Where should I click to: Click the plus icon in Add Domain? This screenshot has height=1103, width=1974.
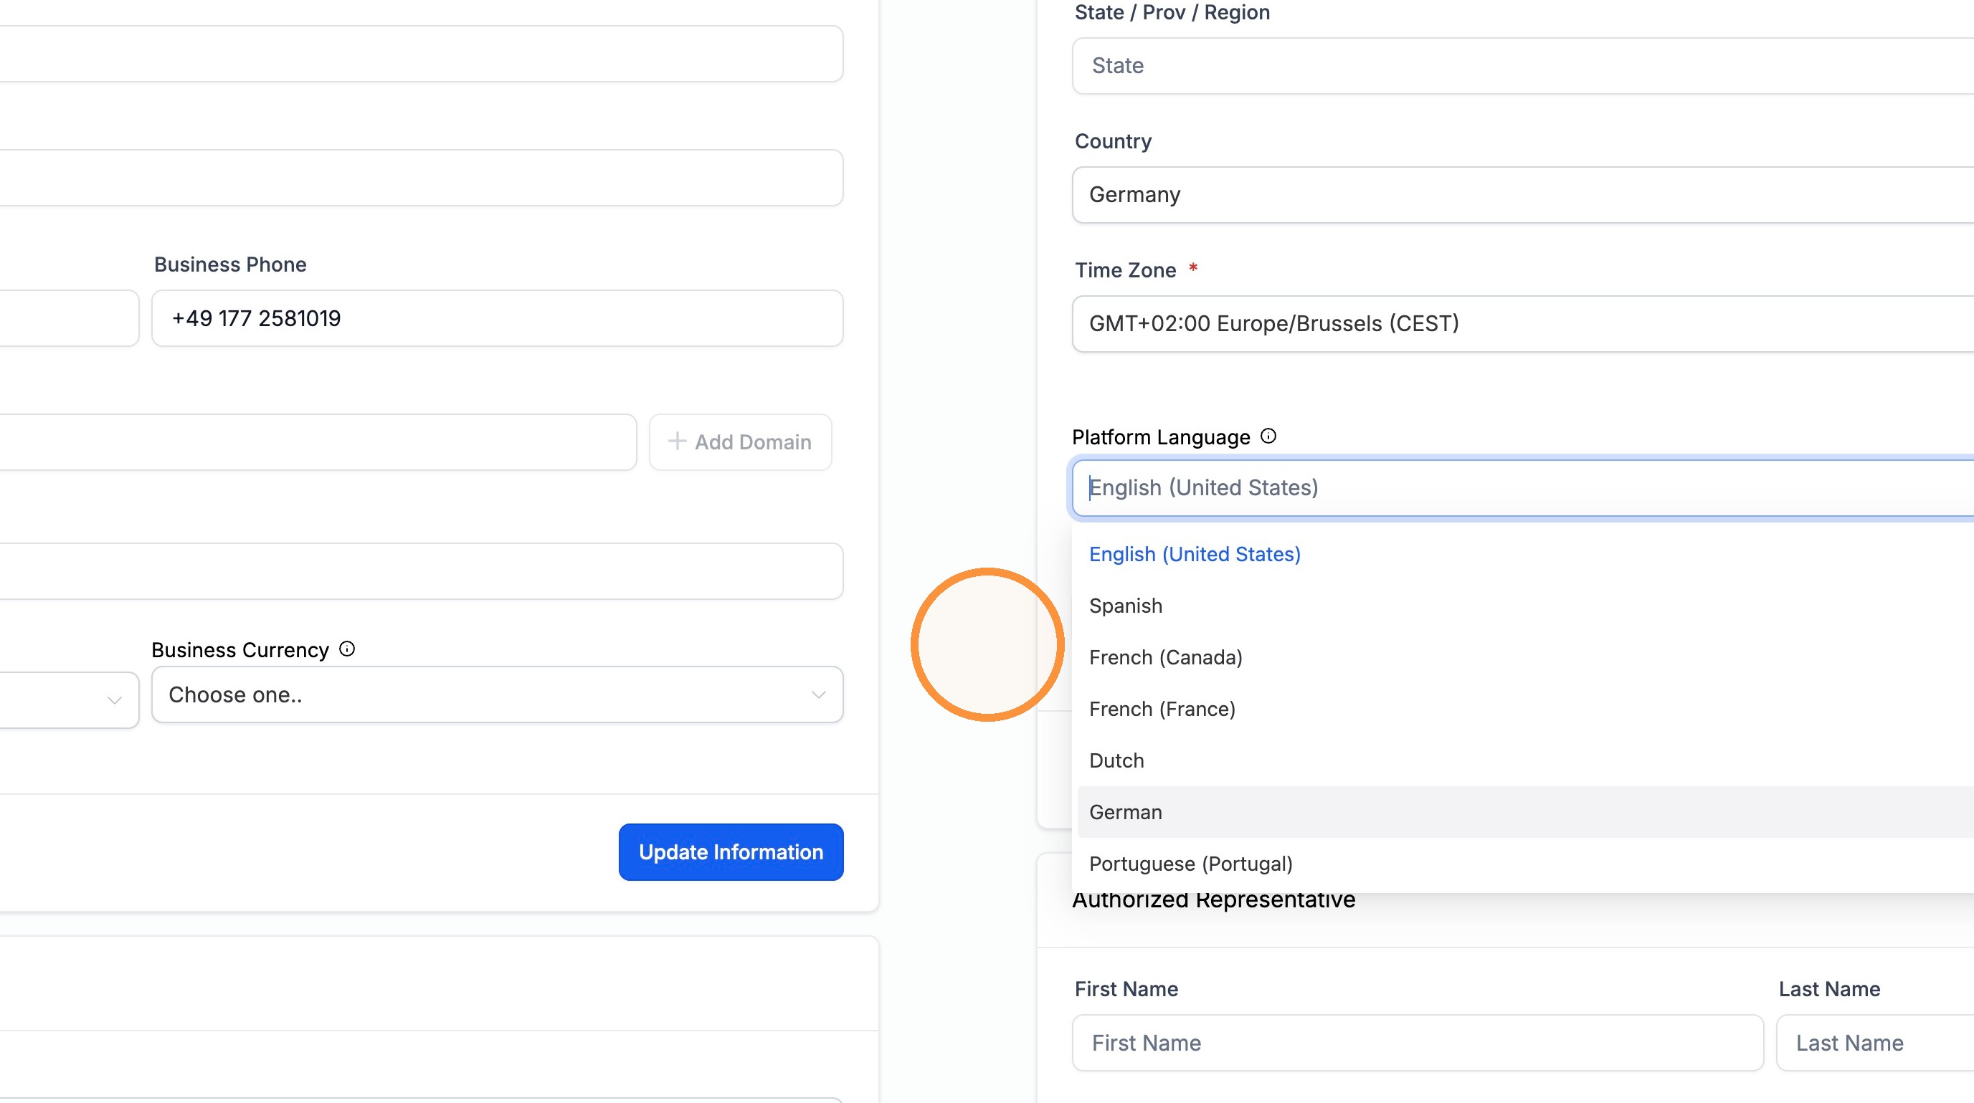click(x=677, y=441)
